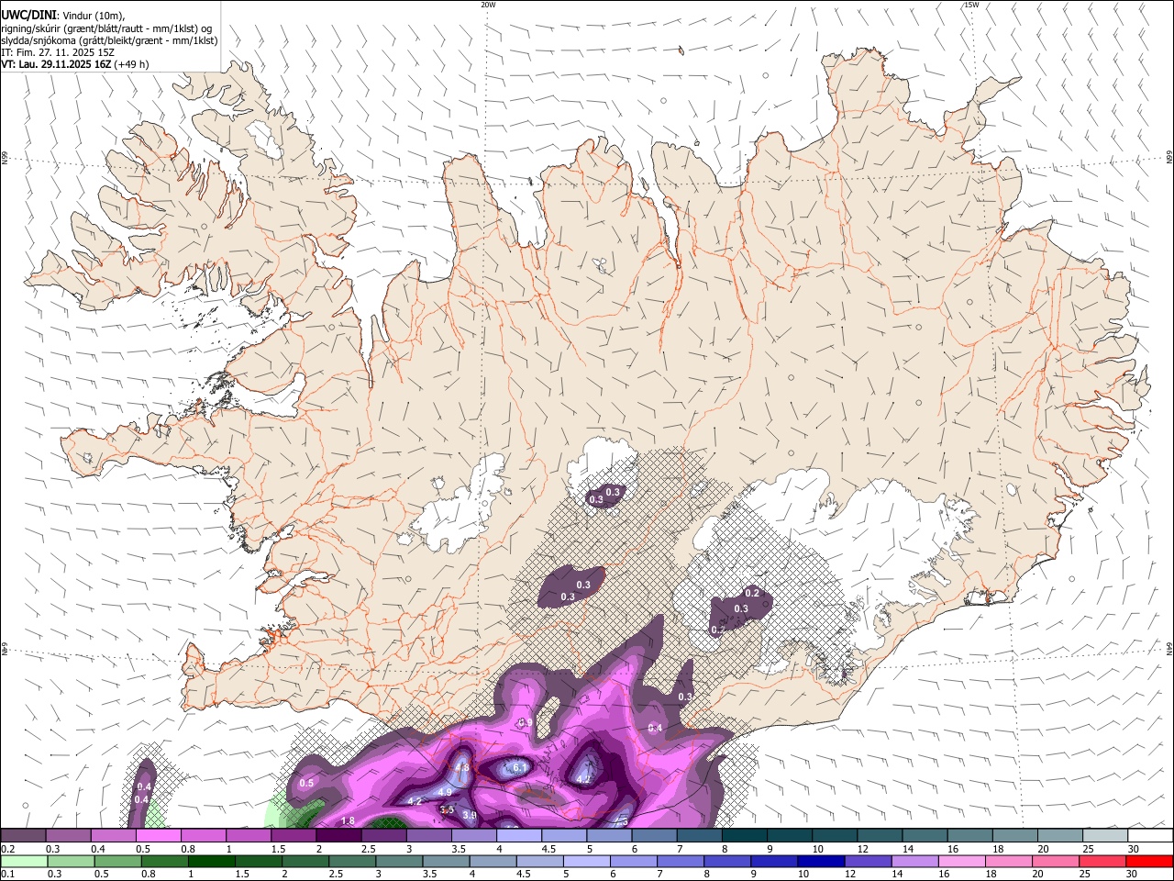1174x881 pixels.
Task: Click the 4.9 precipitation value on the map
Action: coord(445,791)
